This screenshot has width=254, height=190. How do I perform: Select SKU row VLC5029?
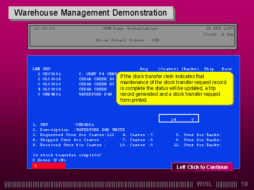[x=52, y=89]
